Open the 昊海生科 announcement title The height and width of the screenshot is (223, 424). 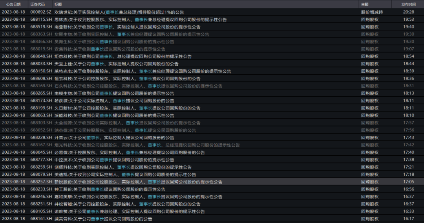pos(114,42)
